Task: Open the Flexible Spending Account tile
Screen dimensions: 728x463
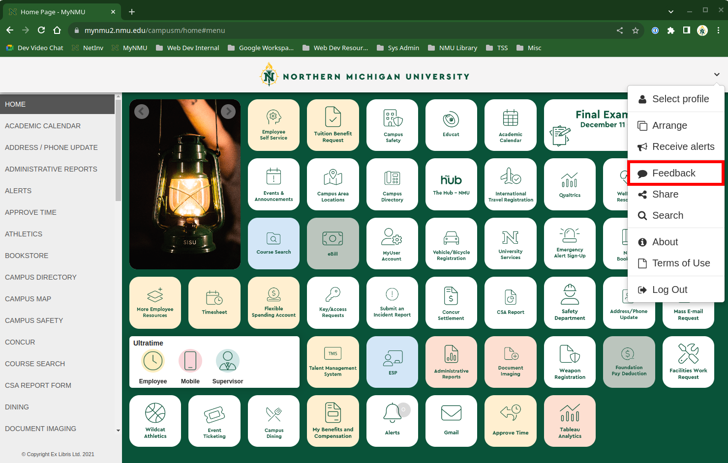Action: 273,303
